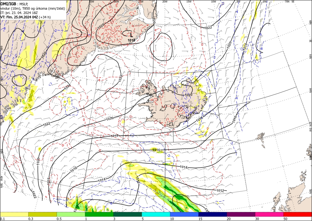This screenshot has height=221, width=312.
Task: Click the '1020' isobar label over Iceland
Action: (x=189, y=95)
